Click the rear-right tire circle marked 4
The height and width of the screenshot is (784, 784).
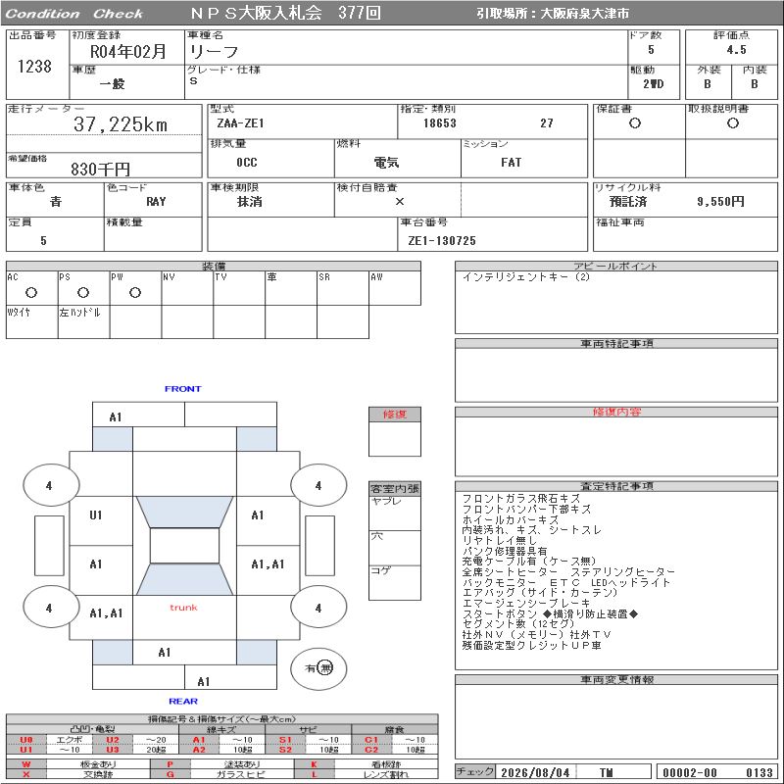(x=319, y=608)
